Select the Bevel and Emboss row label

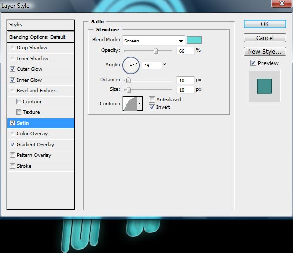point(37,91)
